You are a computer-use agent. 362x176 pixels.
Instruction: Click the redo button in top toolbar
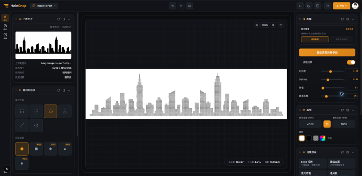coord(181,6)
